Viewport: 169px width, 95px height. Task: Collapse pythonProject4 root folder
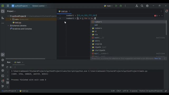(8, 16)
